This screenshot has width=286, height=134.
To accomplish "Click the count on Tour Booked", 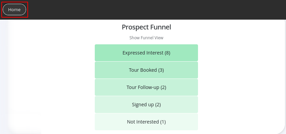I will click(x=161, y=70).
